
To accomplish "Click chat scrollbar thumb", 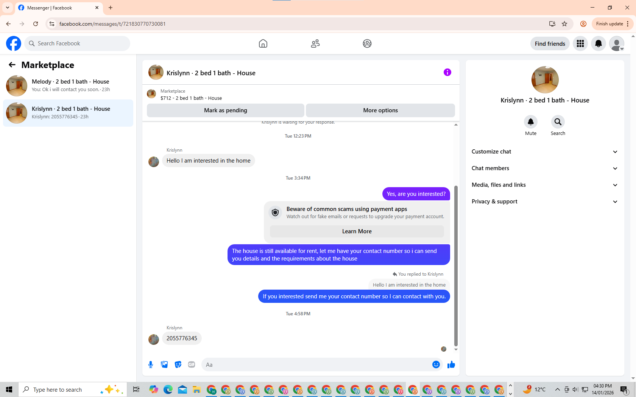I will coord(456,265).
